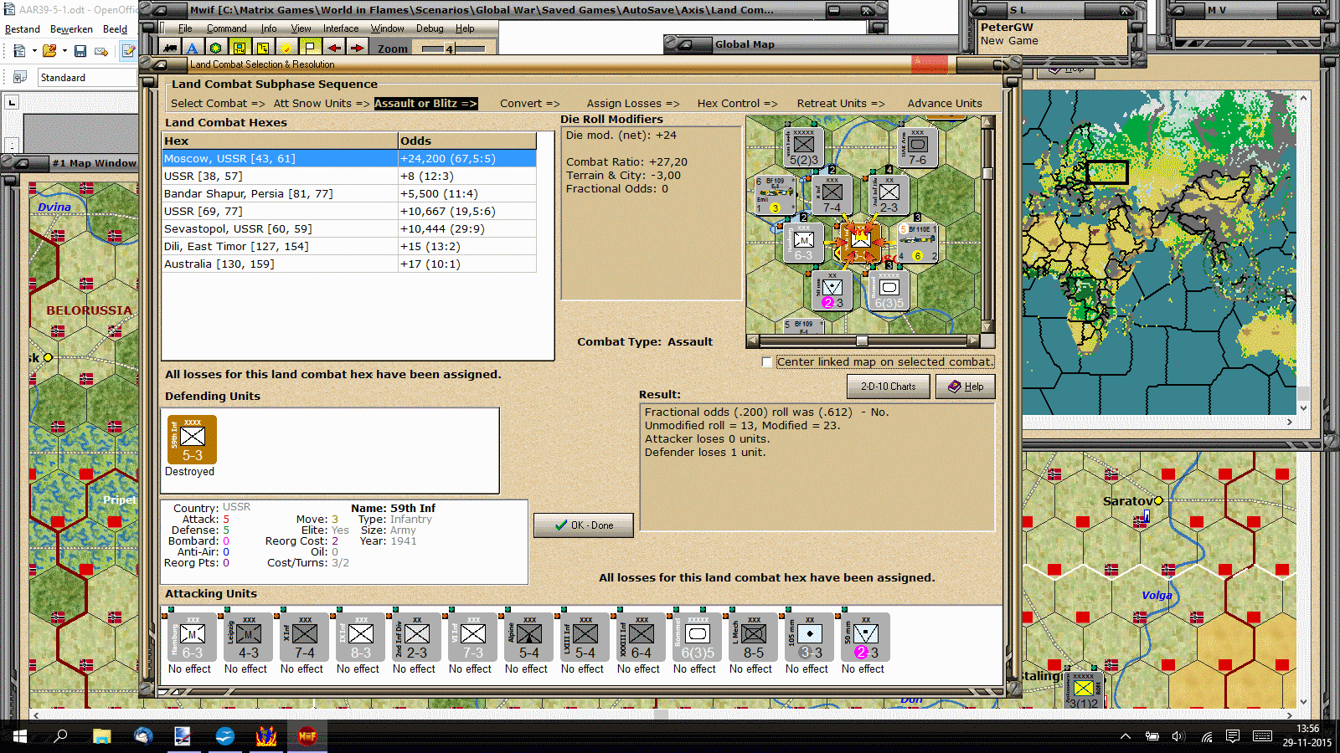Click the Help button in combat dialog
The width and height of the screenshot is (1340, 753).
966,387
